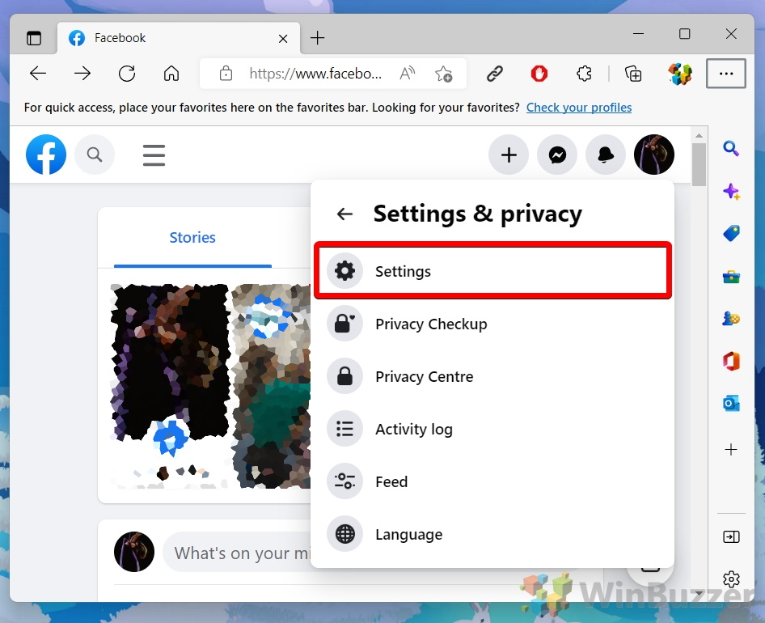765x623 pixels.
Task: Click the account profile picture in header
Action: point(653,155)
